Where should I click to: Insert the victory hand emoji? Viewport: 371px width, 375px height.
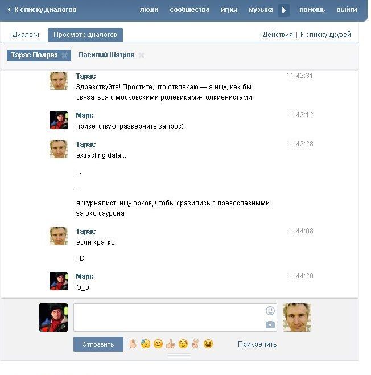tap(195, 344)
